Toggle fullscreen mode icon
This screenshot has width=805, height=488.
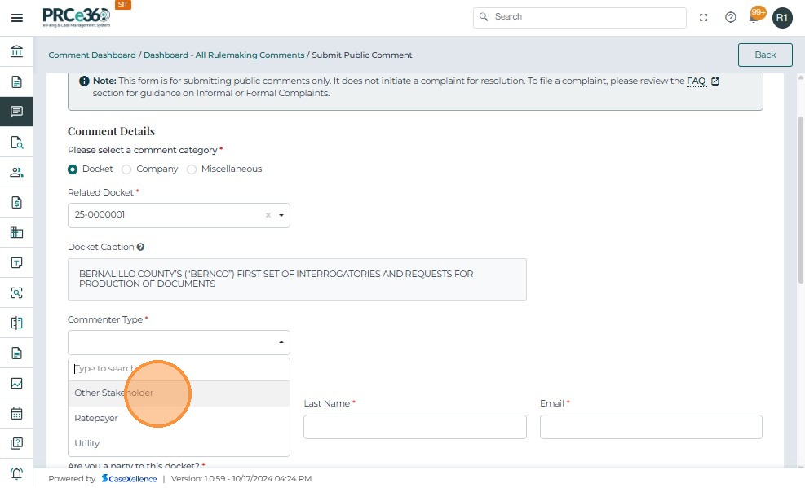[x=704, y=18]
